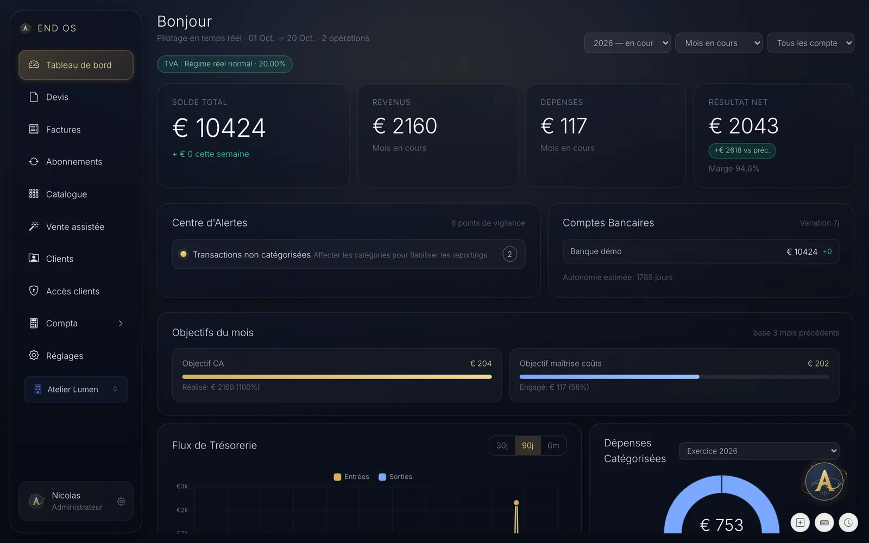Open the Tous les comptes dropdown
Viewport: 869px width, 543px height.
[x=810, y=43]
